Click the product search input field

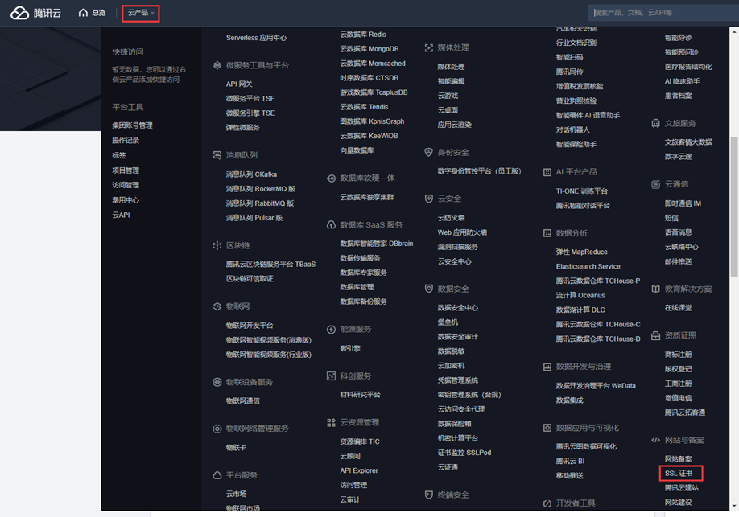click(663, 13)
